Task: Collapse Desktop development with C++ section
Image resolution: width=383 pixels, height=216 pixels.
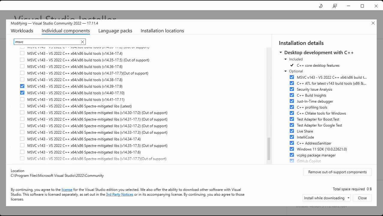Action: (x=281, y=53)
